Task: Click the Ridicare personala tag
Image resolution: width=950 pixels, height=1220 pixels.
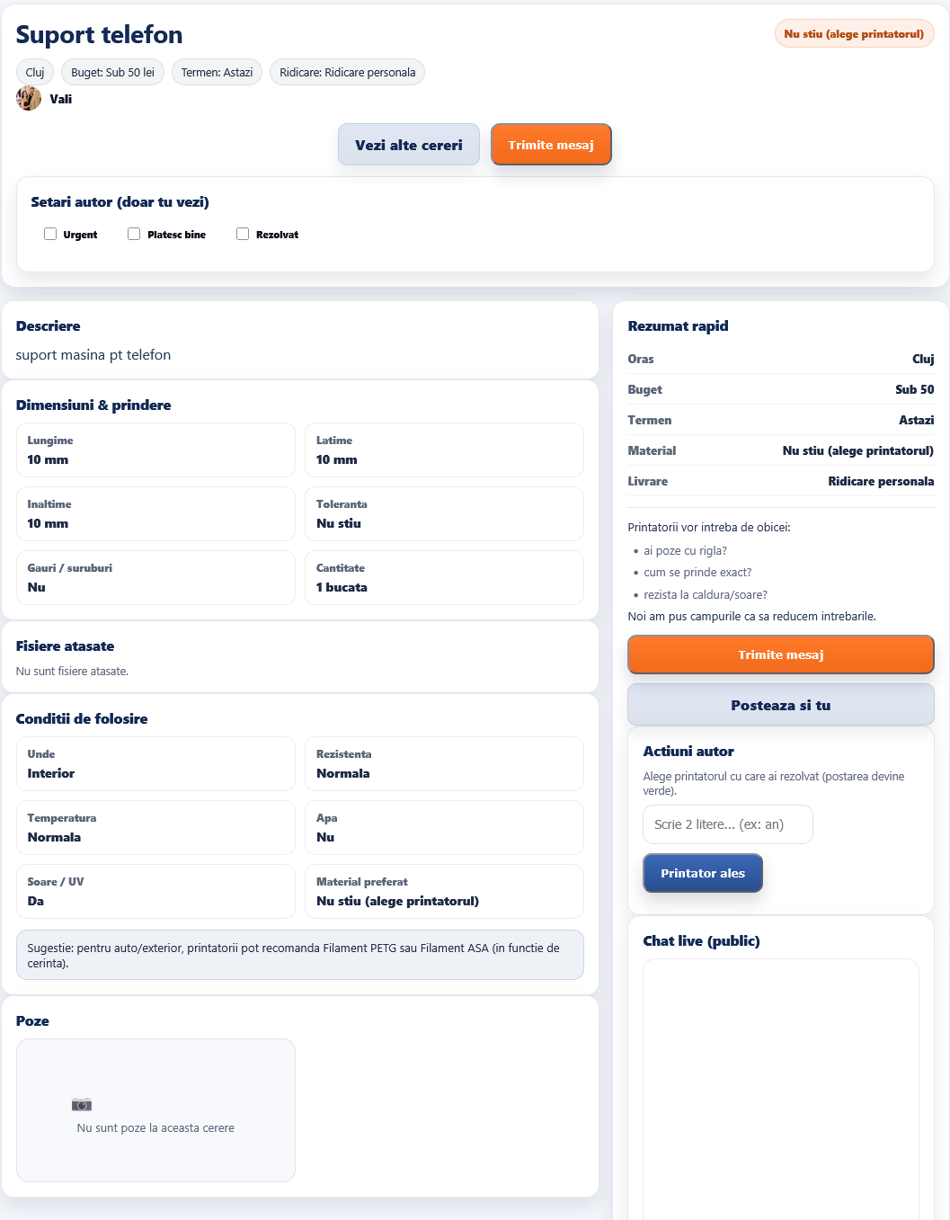Action: click(347, 72)
